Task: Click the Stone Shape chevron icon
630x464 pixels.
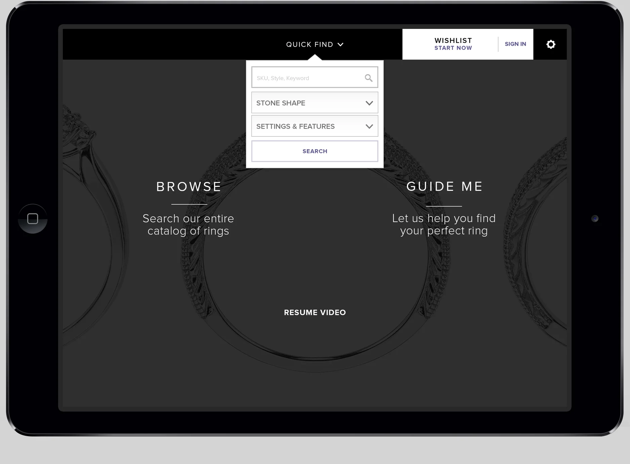Action: [369, 103]
